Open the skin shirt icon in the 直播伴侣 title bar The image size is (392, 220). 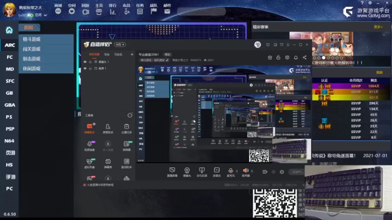(281, 44)
